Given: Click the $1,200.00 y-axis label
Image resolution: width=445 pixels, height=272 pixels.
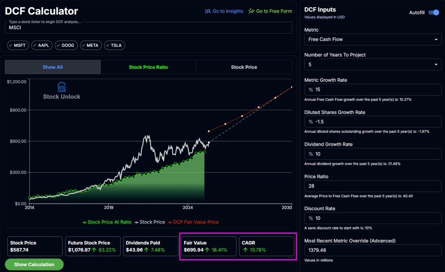Looking at the screenshot, I should (x=16, y=81).
